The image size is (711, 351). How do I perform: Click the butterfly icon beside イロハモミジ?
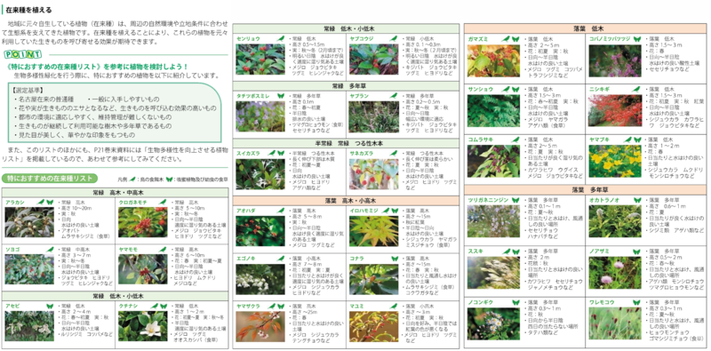(x=394, y=211)
